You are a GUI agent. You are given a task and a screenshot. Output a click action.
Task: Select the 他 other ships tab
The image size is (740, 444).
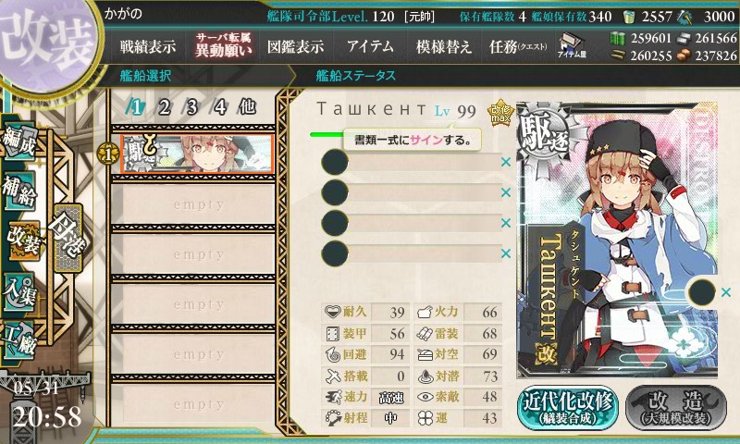(x=247, y=107)
